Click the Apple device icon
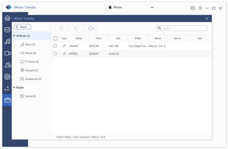The width and height of the screenshot is (228, 149). [110, 7]
